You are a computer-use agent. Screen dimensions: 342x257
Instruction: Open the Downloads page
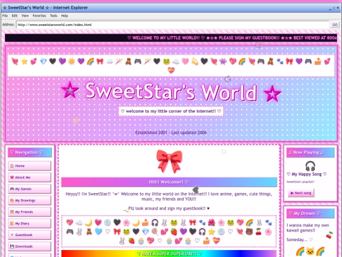[x=30, y=246]
